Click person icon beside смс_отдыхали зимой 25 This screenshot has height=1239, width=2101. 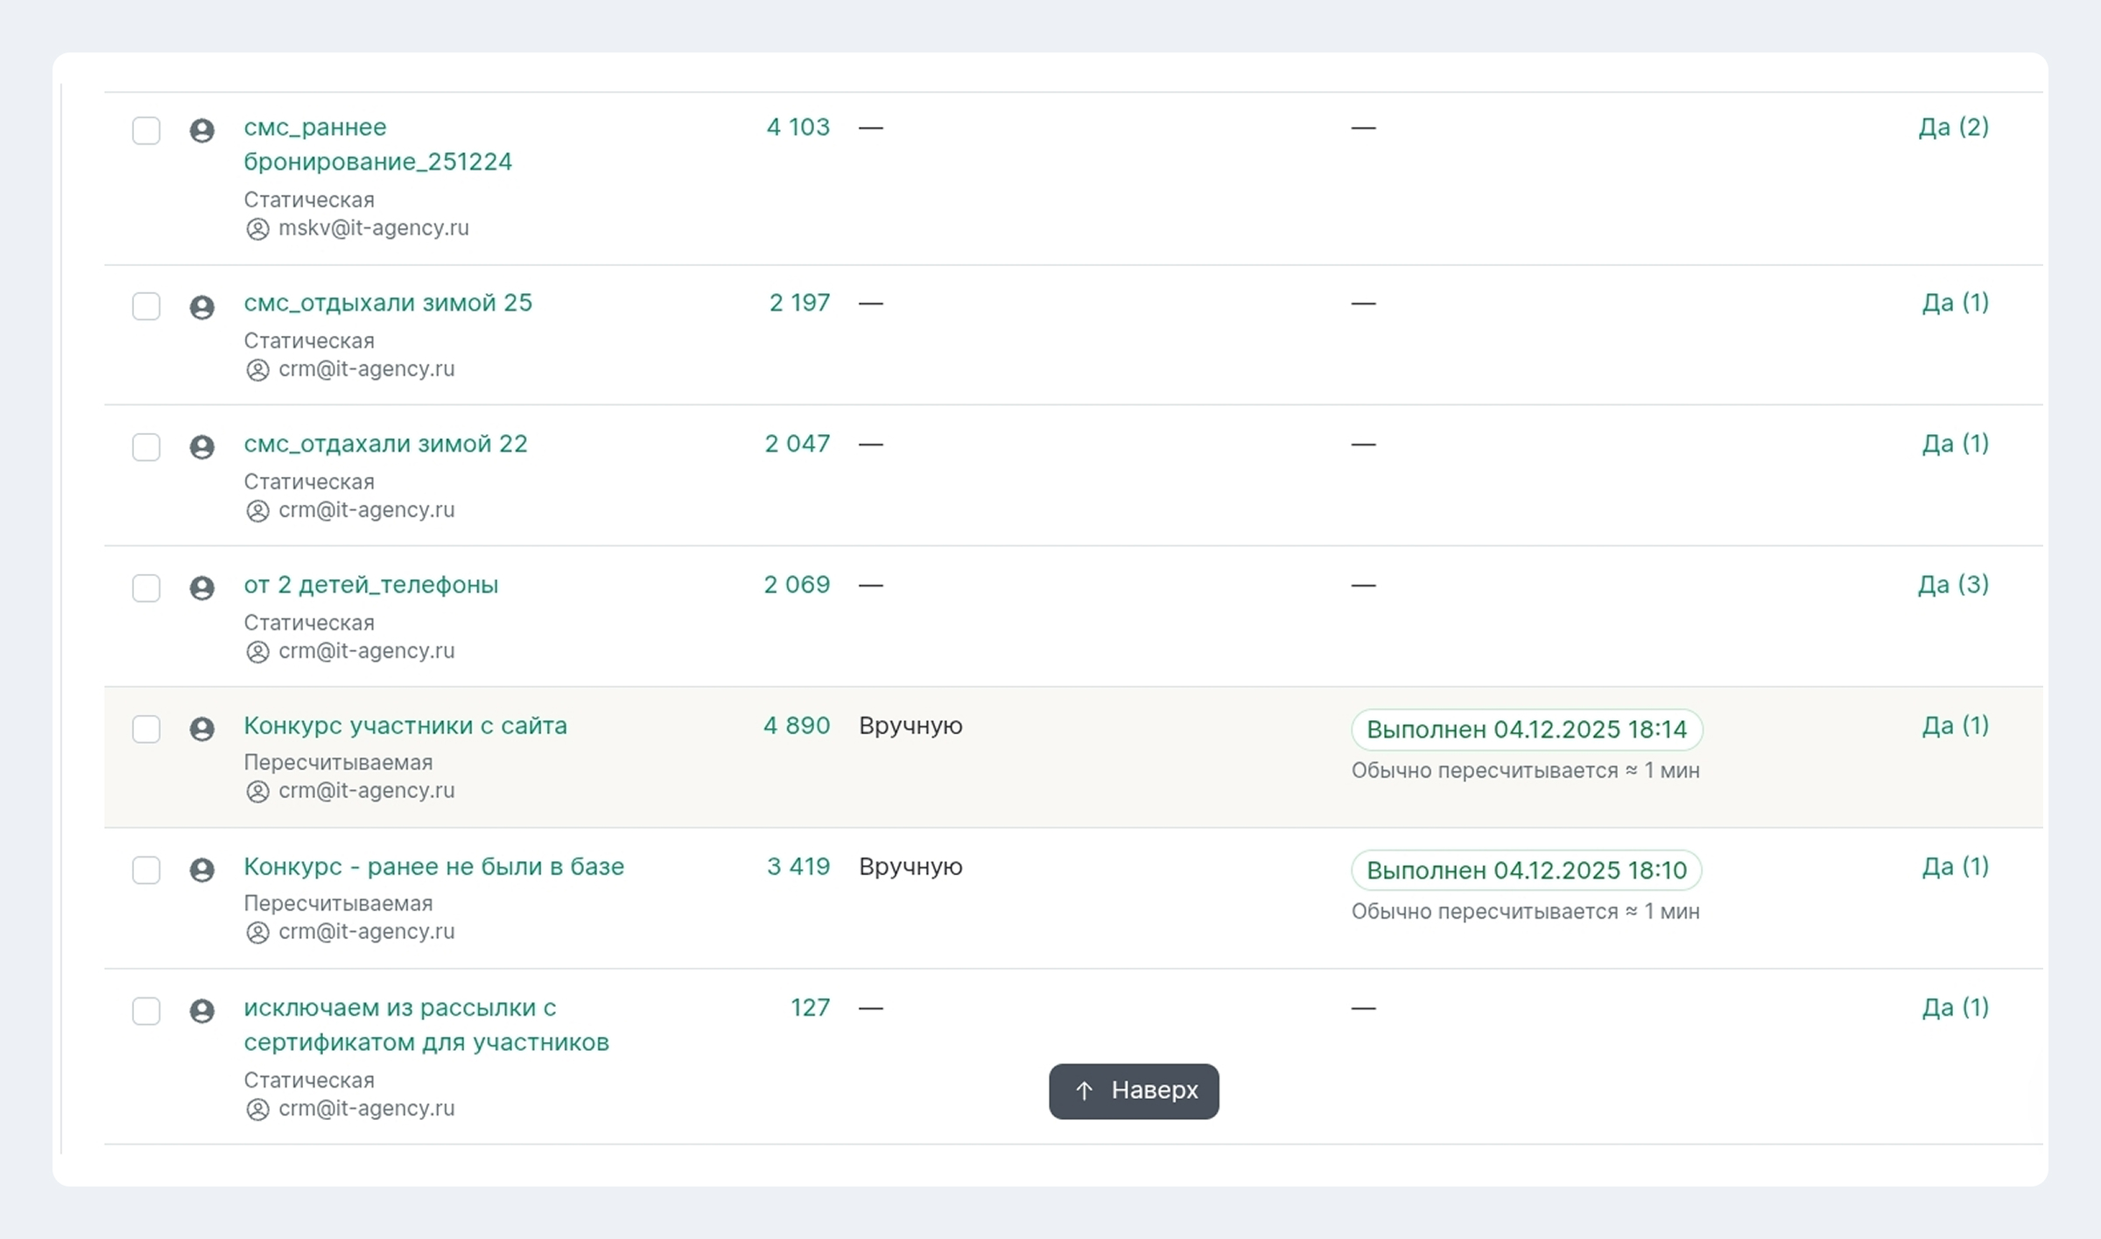tap(202, 307)
